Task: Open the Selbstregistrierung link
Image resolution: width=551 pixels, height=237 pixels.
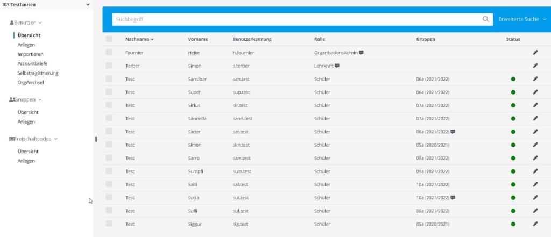Action: [x=38, y=73]
